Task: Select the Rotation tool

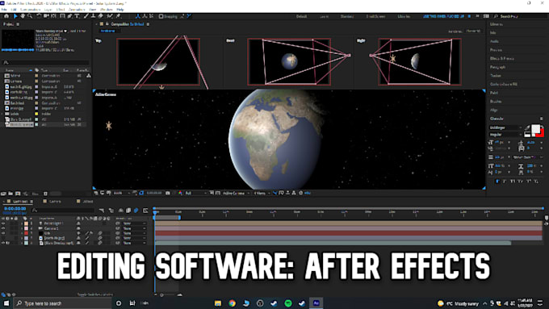Action: point(39,16)
